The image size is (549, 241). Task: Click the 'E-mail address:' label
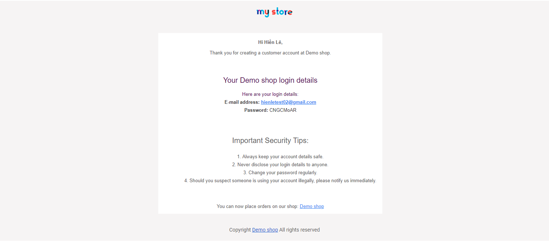[242, 102]
